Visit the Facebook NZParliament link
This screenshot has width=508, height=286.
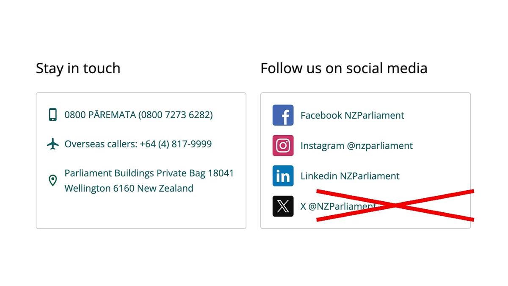tap(352, 115)
